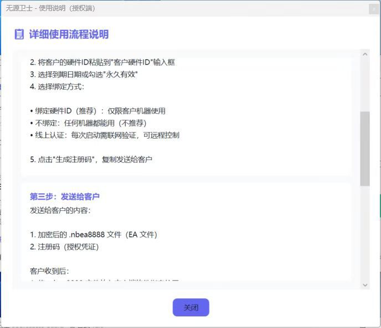Image resolution: width=381 pixels, height=328 pixels.
Task: Click the .nbea8888 文件 list item
Action: click(94, 235)
